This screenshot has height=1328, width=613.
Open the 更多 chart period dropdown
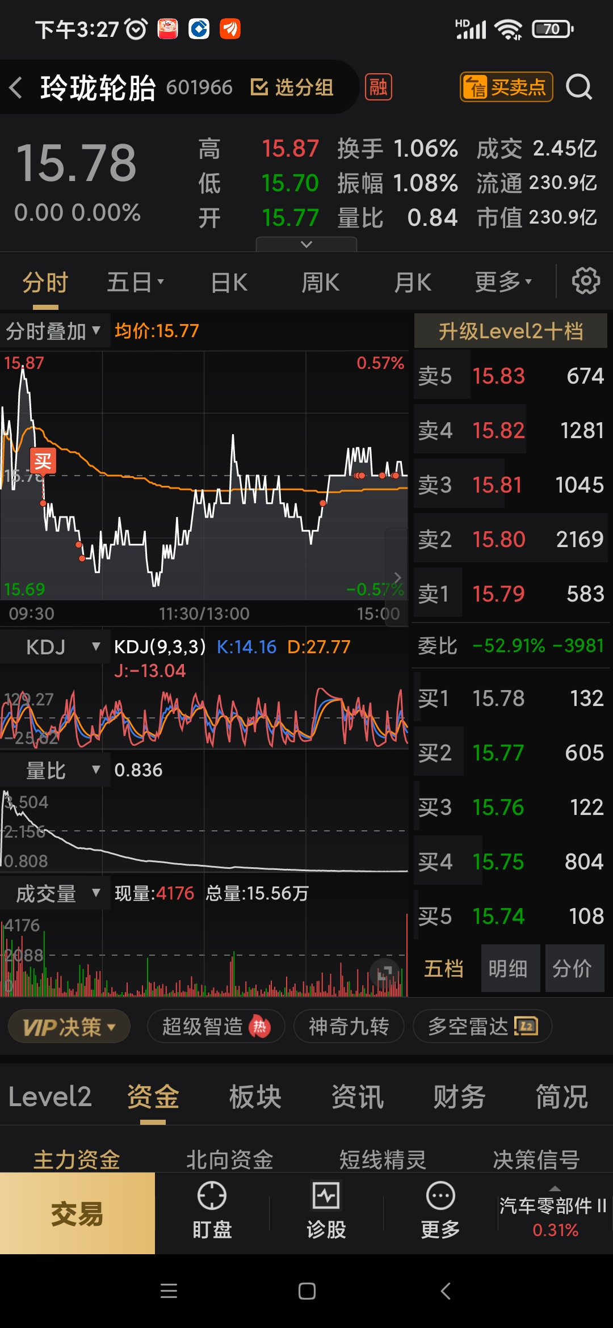coord(503,282)
